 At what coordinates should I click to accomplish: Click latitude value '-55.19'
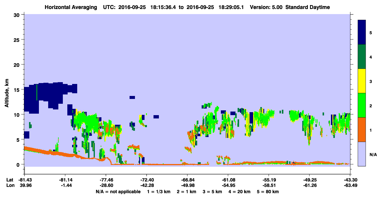[268, 180]
